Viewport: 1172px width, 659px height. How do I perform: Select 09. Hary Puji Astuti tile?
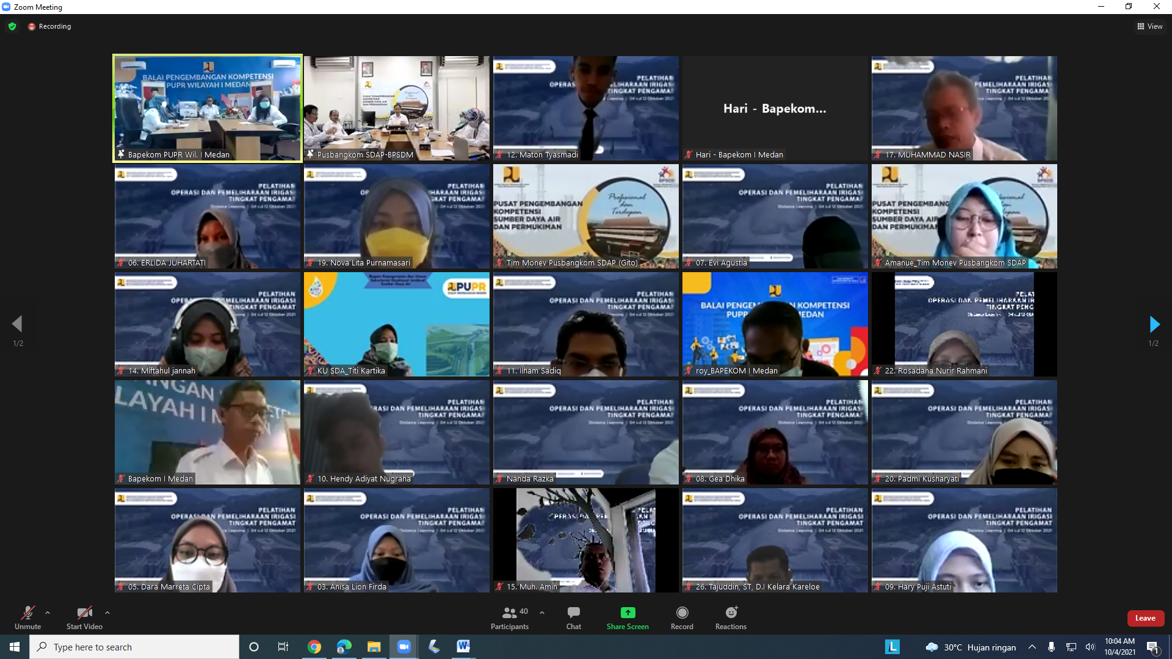964,540
